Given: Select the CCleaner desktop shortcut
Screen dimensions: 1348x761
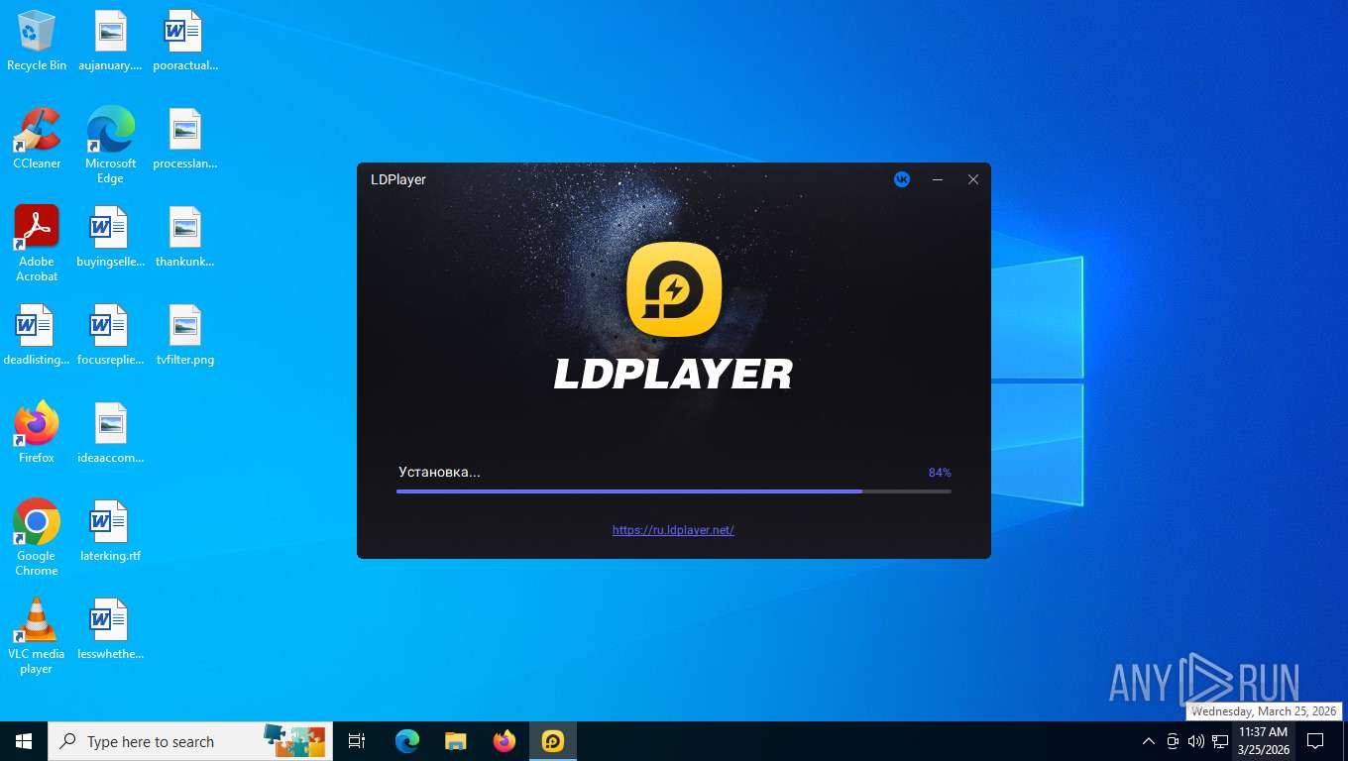Looking at the screenshot, I should (37, 139).
